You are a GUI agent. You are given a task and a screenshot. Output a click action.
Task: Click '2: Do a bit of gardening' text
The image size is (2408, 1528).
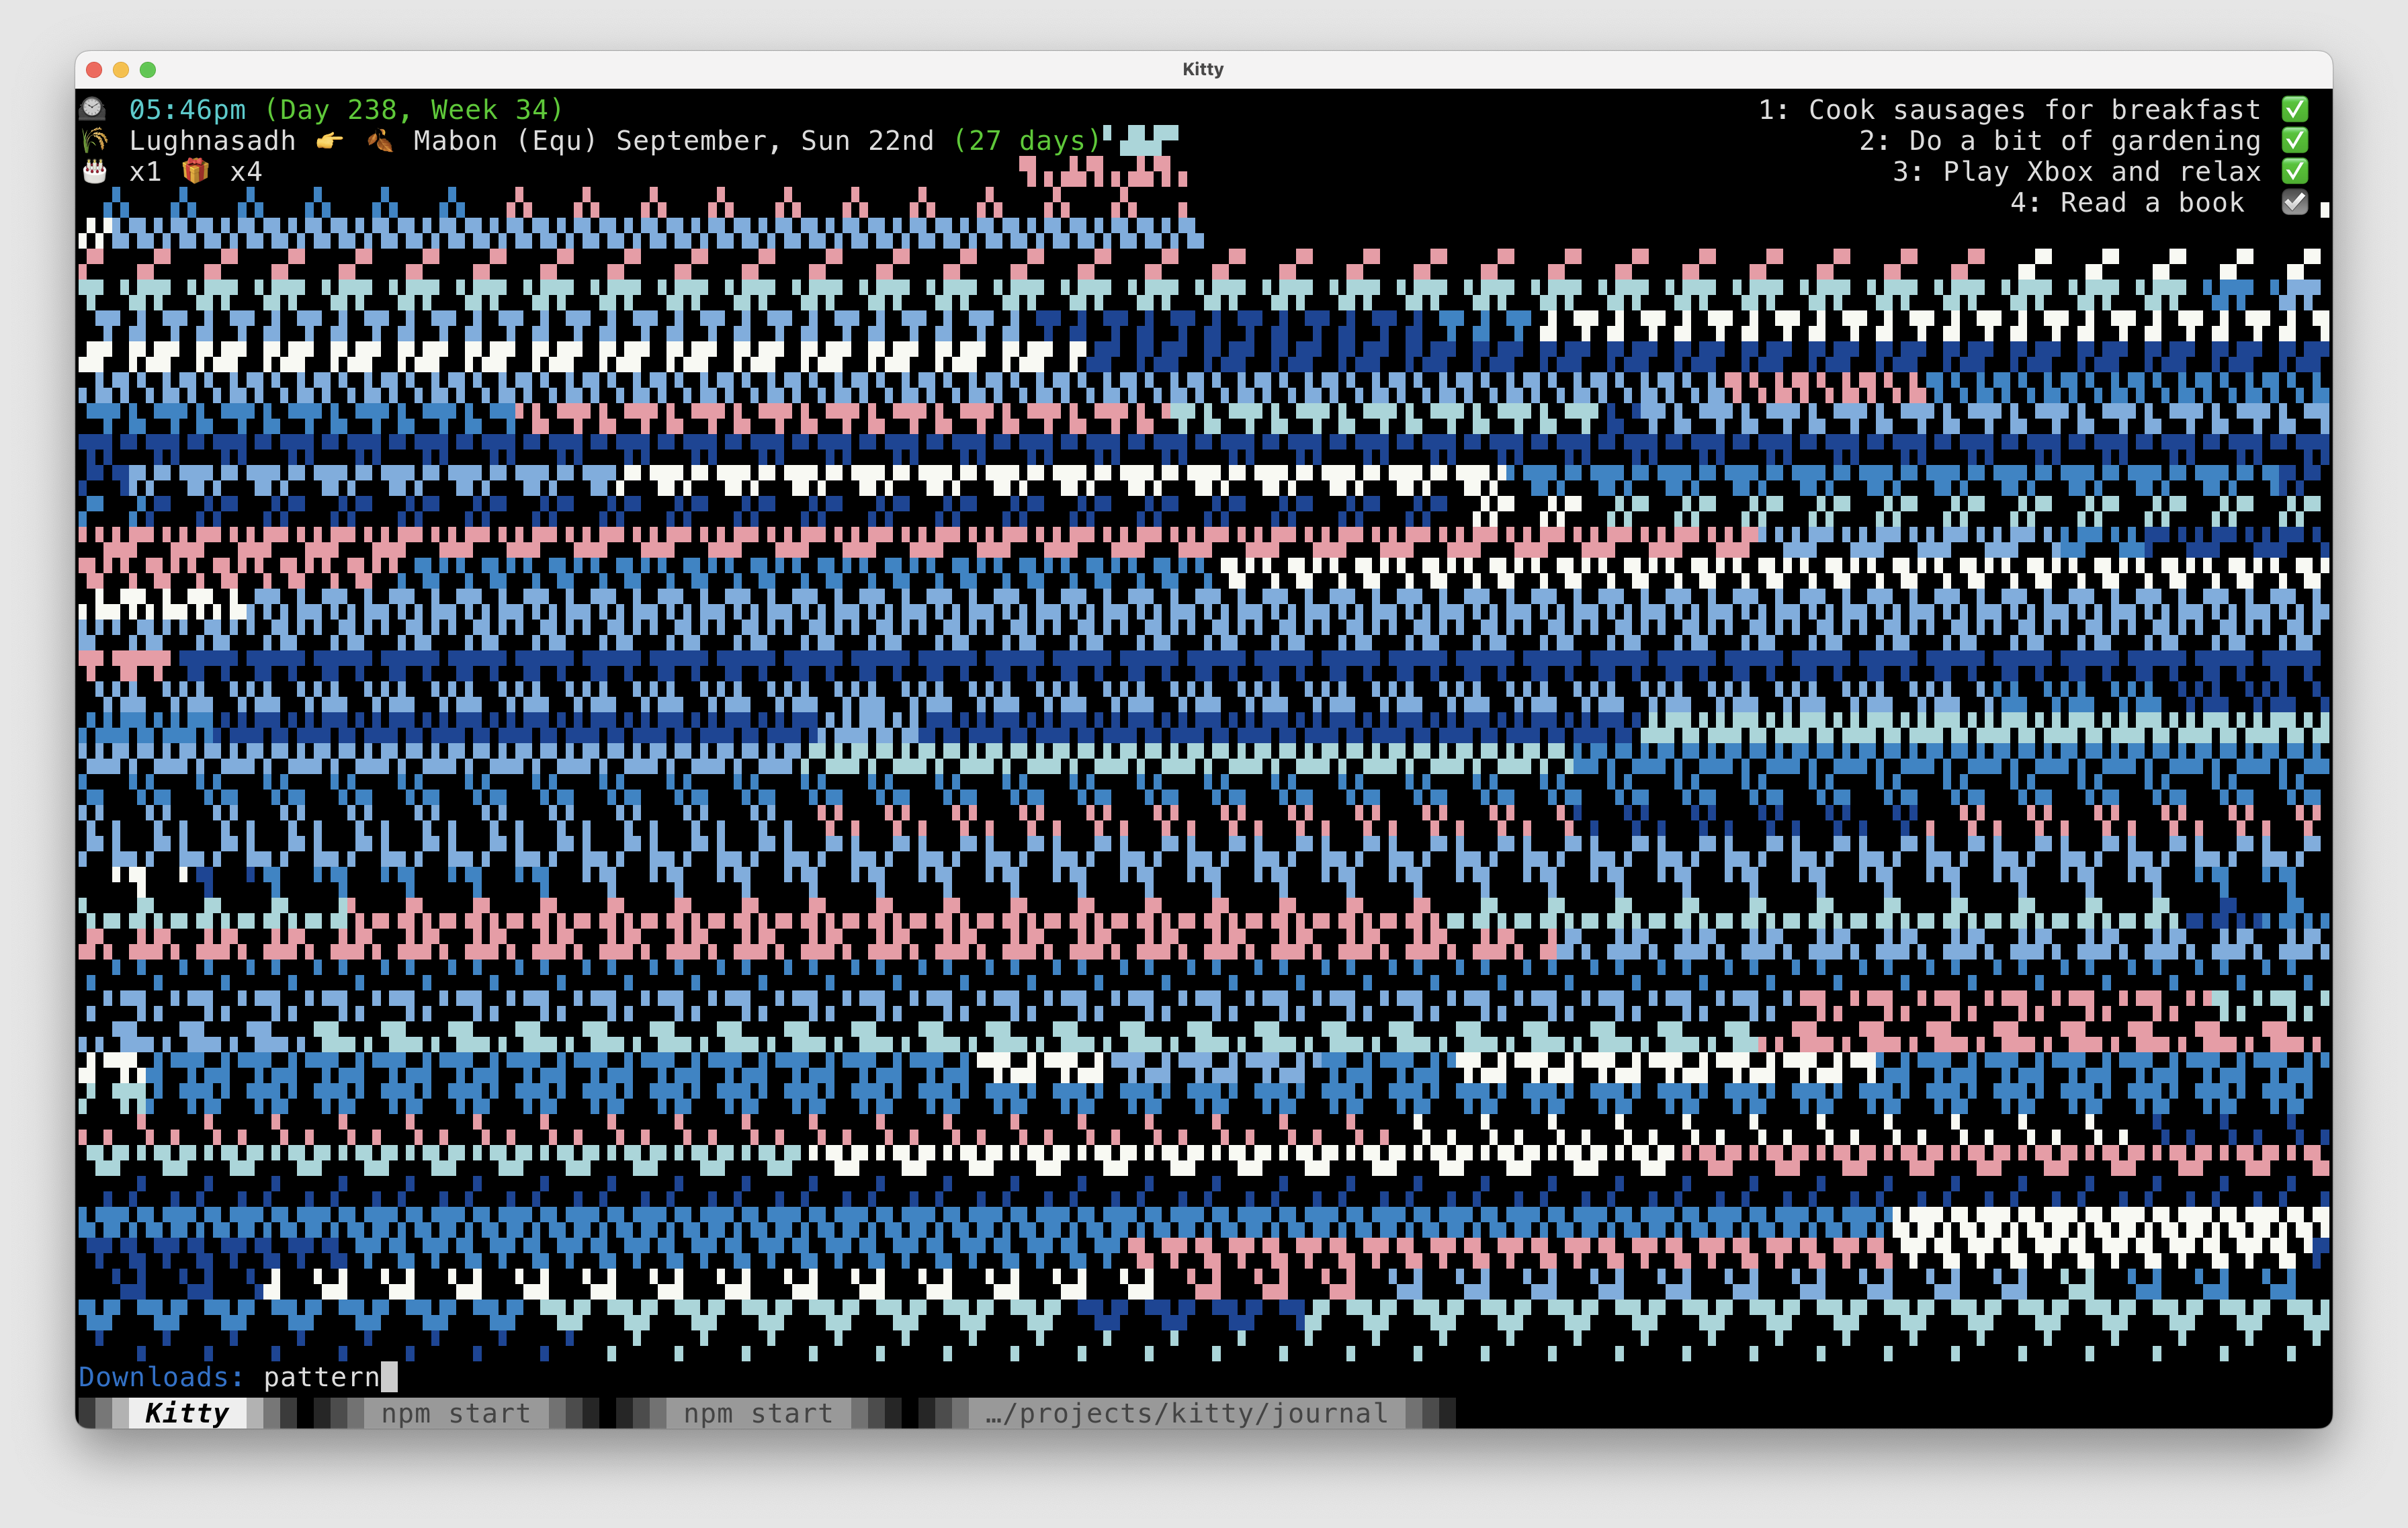pos(2060,140)
